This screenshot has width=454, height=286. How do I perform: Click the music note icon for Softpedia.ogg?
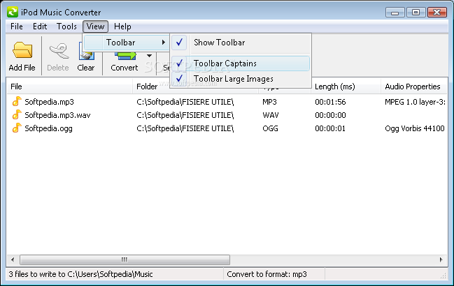point(17,128)
